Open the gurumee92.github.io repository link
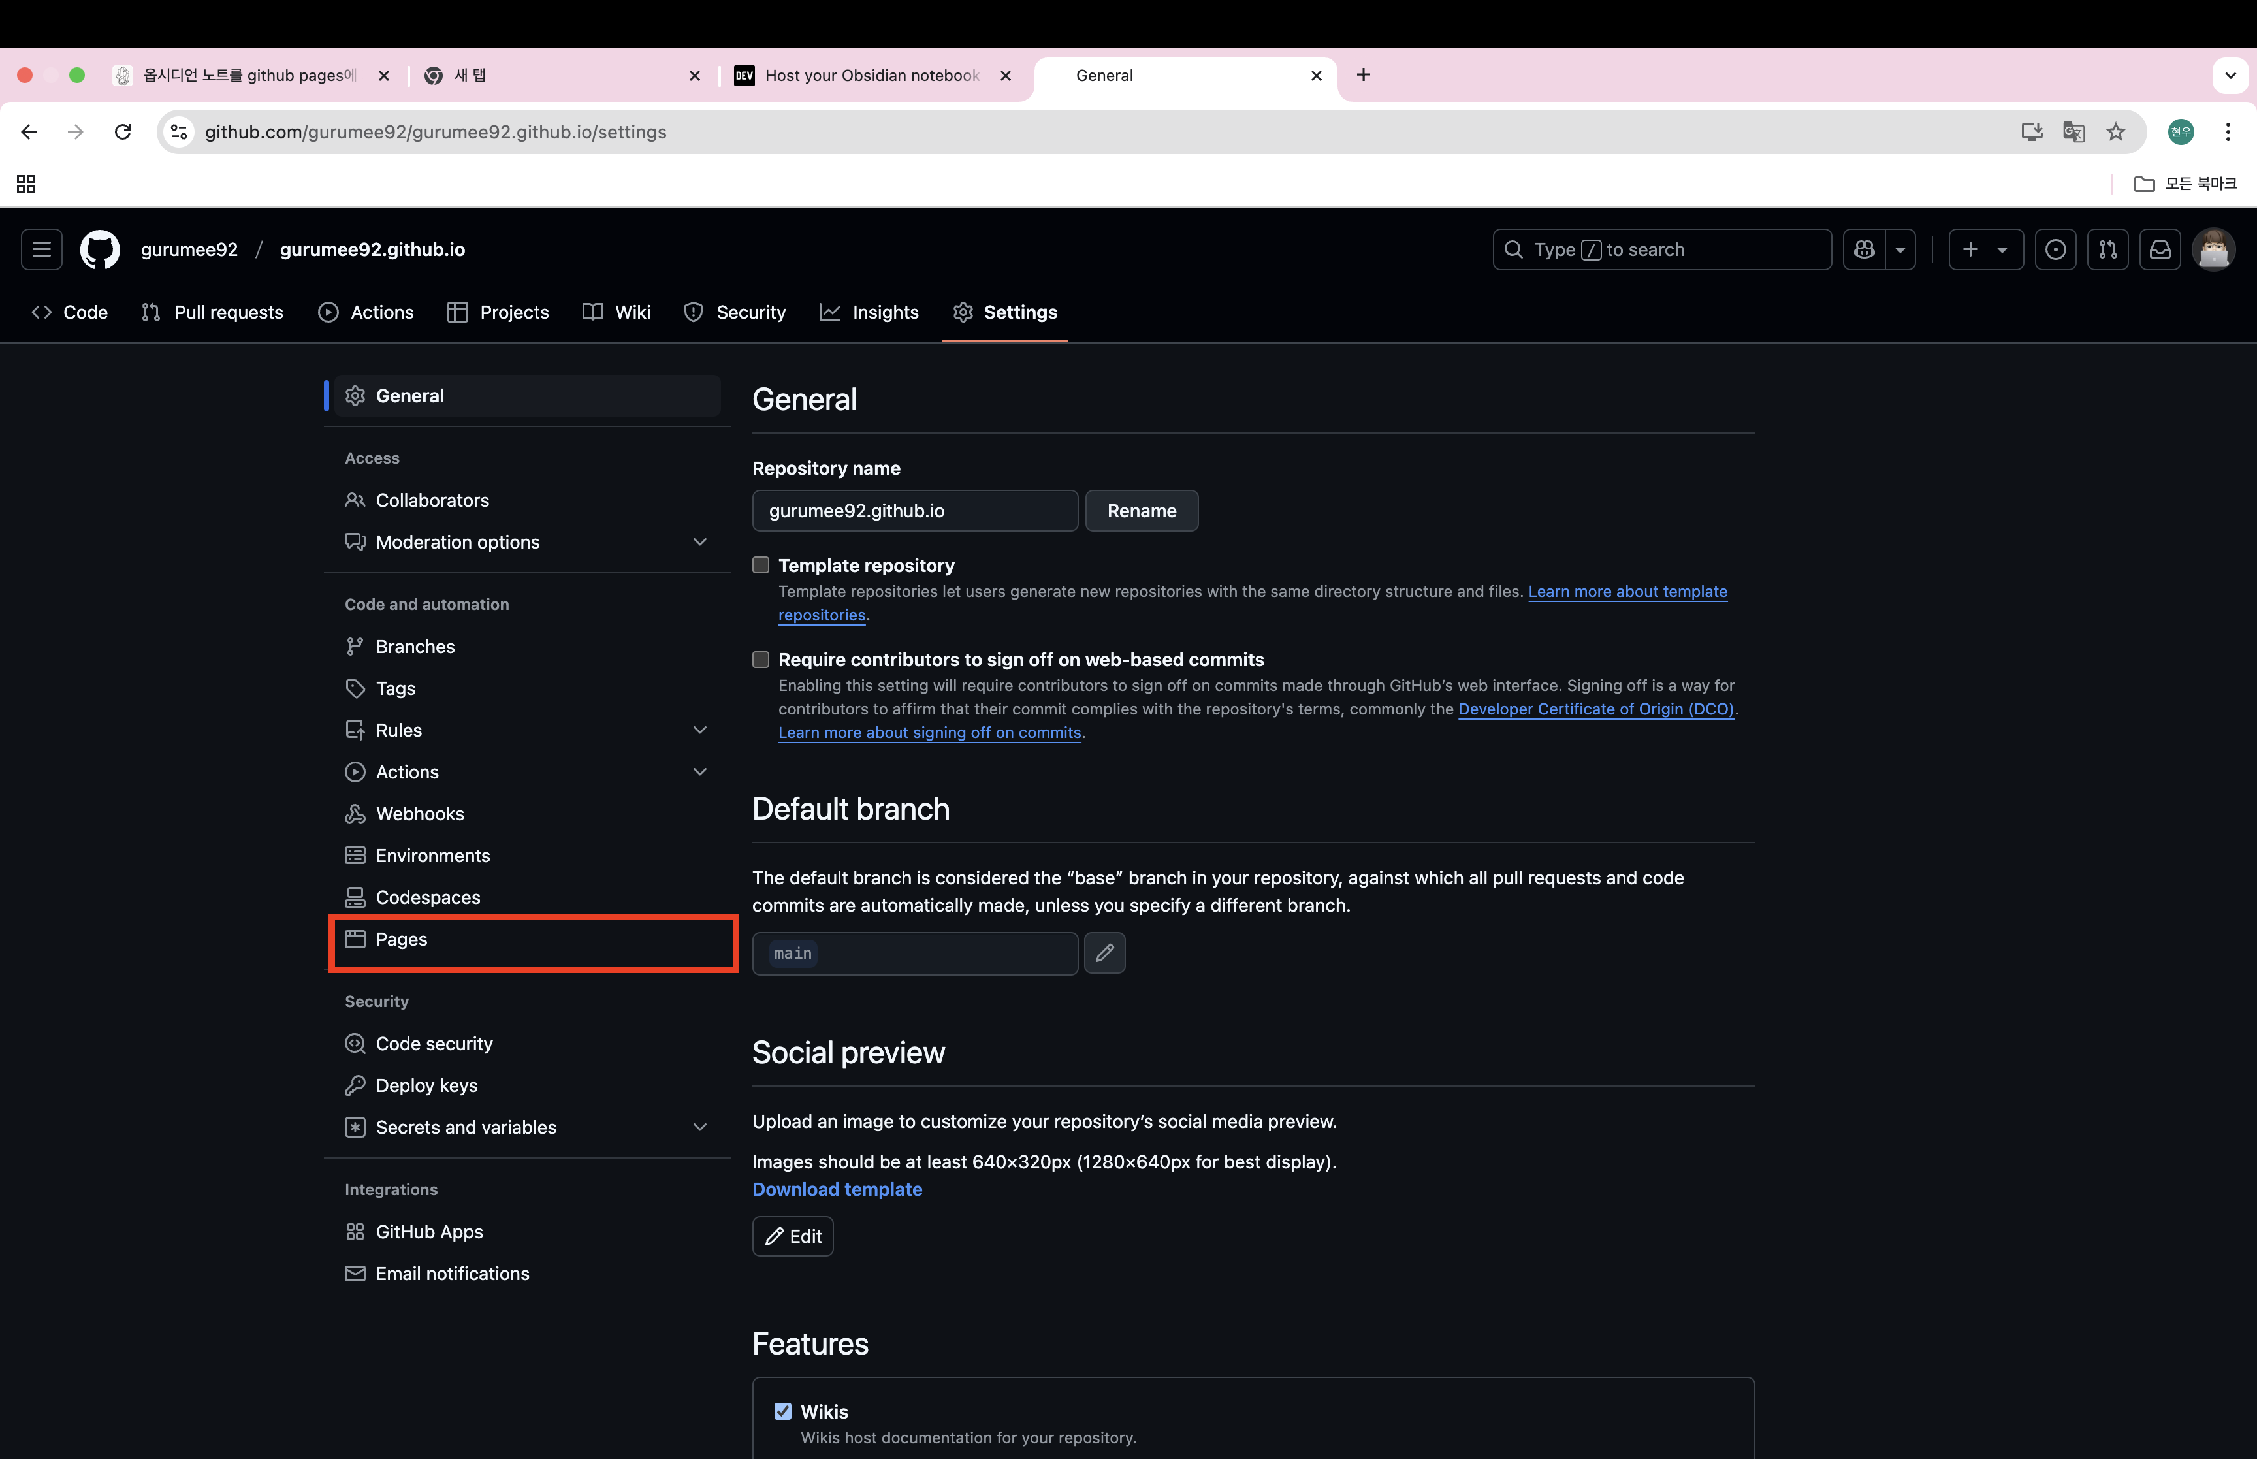This screenshot has height=1459, width=2257. pyautogui.click(x=372, y=249)
